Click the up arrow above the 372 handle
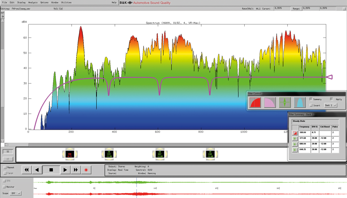This screenshot has height=198, width=347. pyautogui.click(x=109, y=149)
